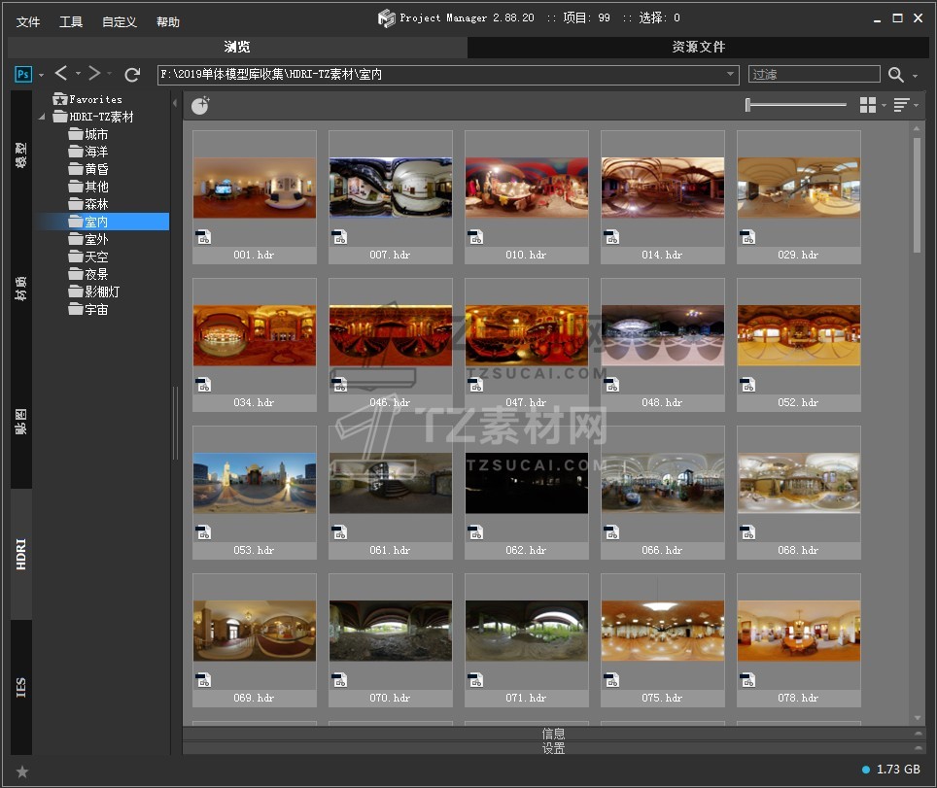Click the file type icon under 014.hdr
Screen dimensions: 937x788
611,237
